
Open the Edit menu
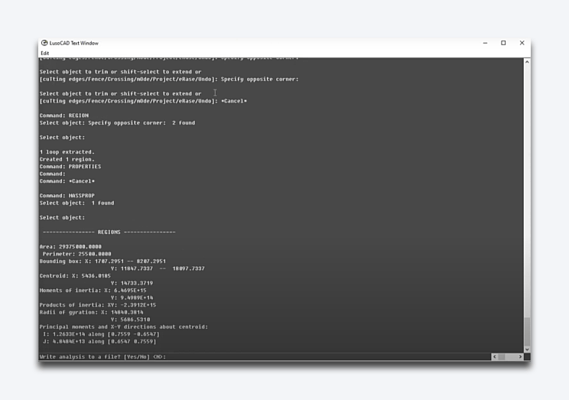click(44, 53)
